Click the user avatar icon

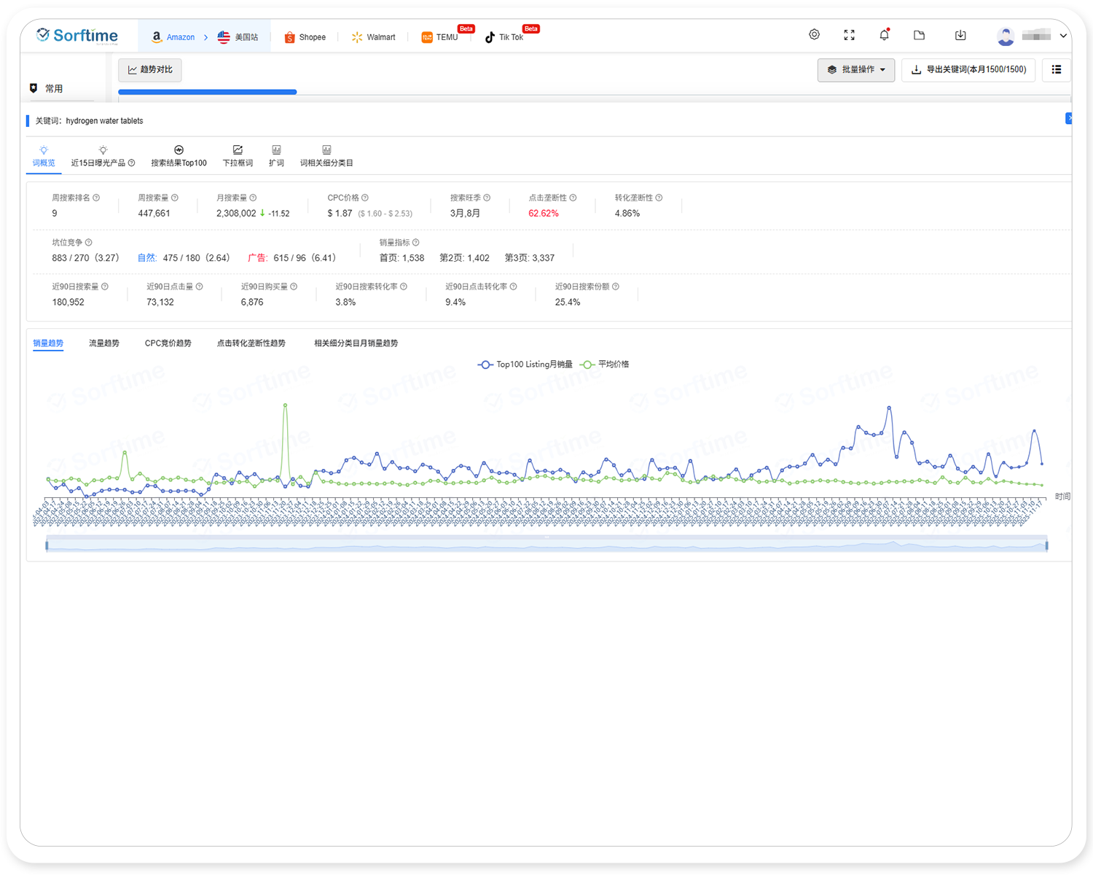[1006, 36]
